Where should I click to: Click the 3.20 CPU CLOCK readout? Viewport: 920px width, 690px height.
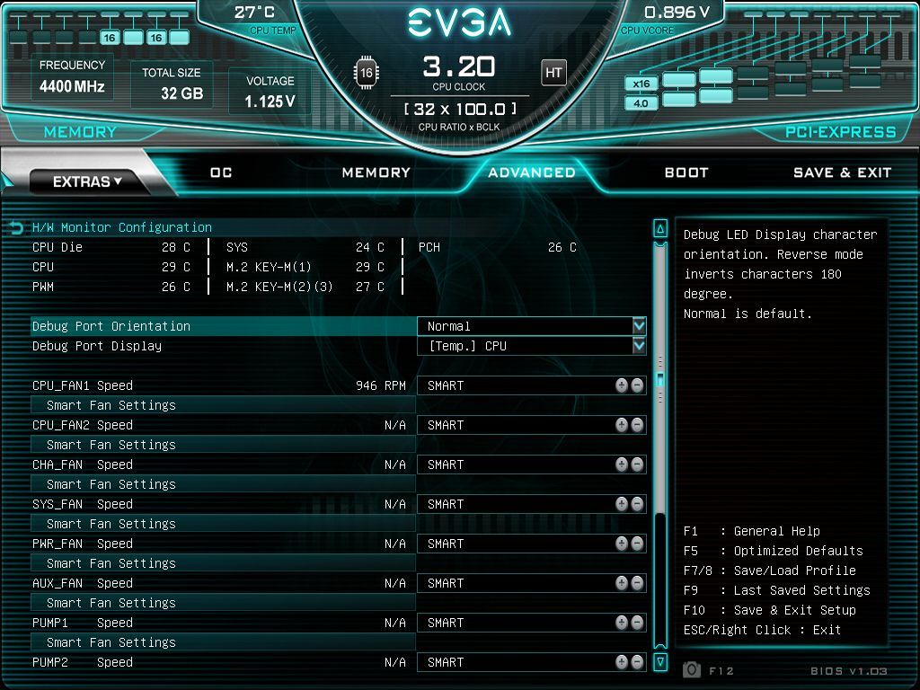pos(459,66)
